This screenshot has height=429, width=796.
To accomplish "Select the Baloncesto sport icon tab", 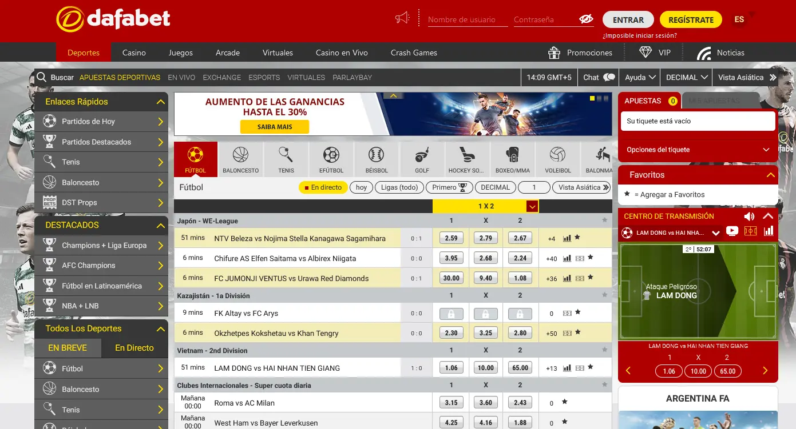I will (x=241, y=159).
